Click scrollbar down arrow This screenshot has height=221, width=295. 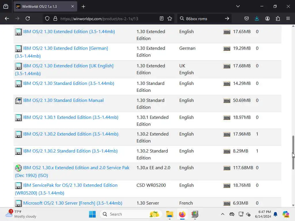tap(293, 205)
